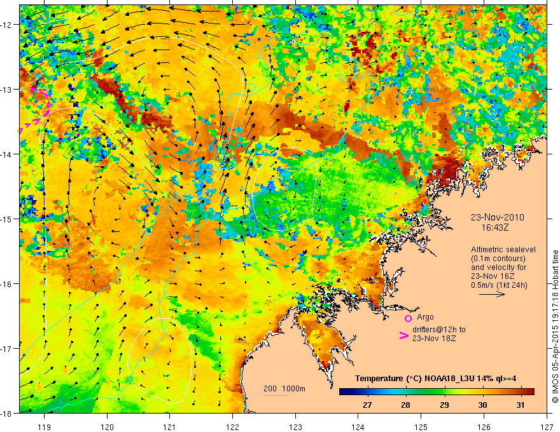Click the magenta drifters arrowhead legend symbol
560x432 pixels.
(403, 335)
